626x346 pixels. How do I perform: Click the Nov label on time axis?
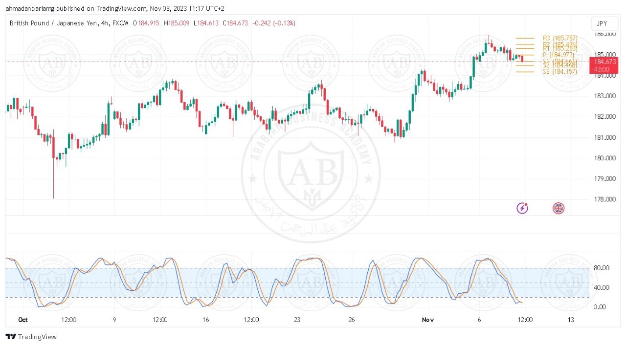click(x=428, y=320)
